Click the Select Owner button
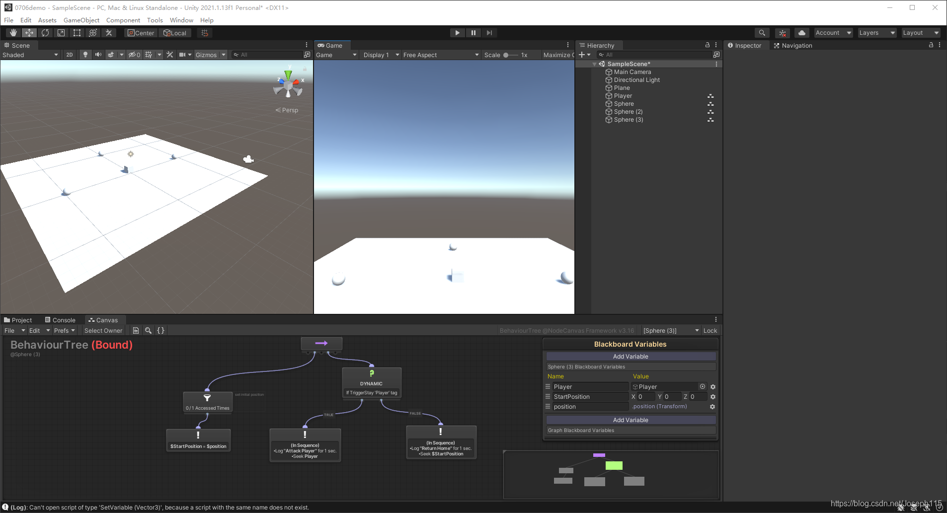947x513 pixels. 103,330
